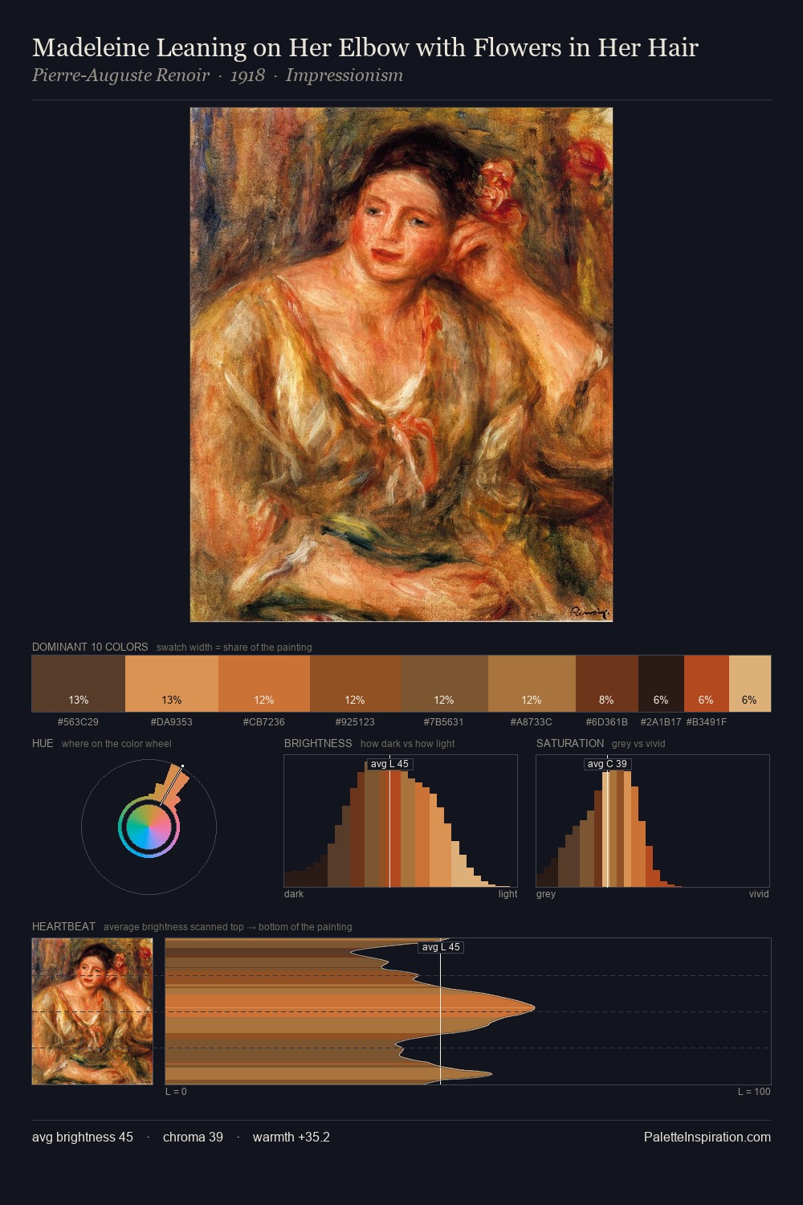Click 'avg brightness 45' in the footer
Screen dimensions: 803x1205
(x=83, y=1137)
